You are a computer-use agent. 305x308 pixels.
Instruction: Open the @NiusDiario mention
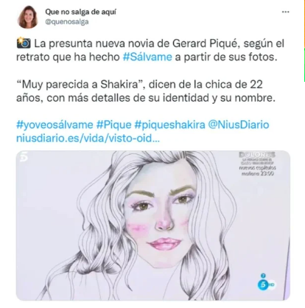(x=239, y=125)
